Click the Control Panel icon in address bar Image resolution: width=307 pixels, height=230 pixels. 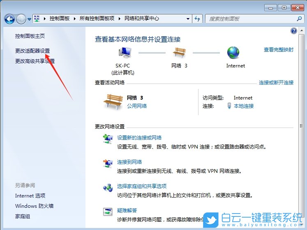37,19
